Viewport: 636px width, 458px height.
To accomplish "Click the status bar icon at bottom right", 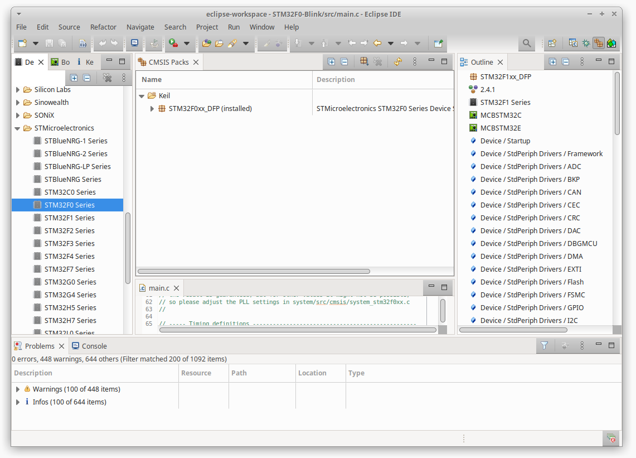I will click(x=611, y=438).
